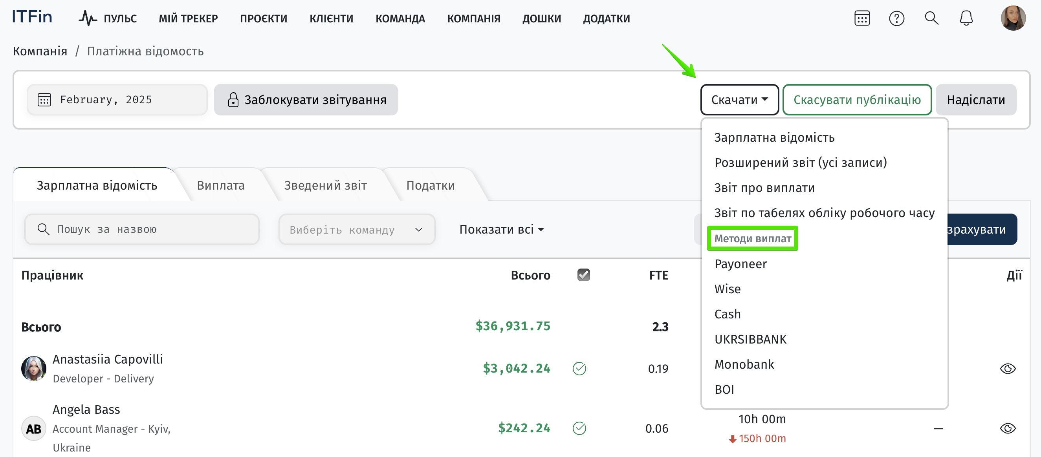Click Заблокувати звітування button
The image size is (1041, 457).
point(306,99)
